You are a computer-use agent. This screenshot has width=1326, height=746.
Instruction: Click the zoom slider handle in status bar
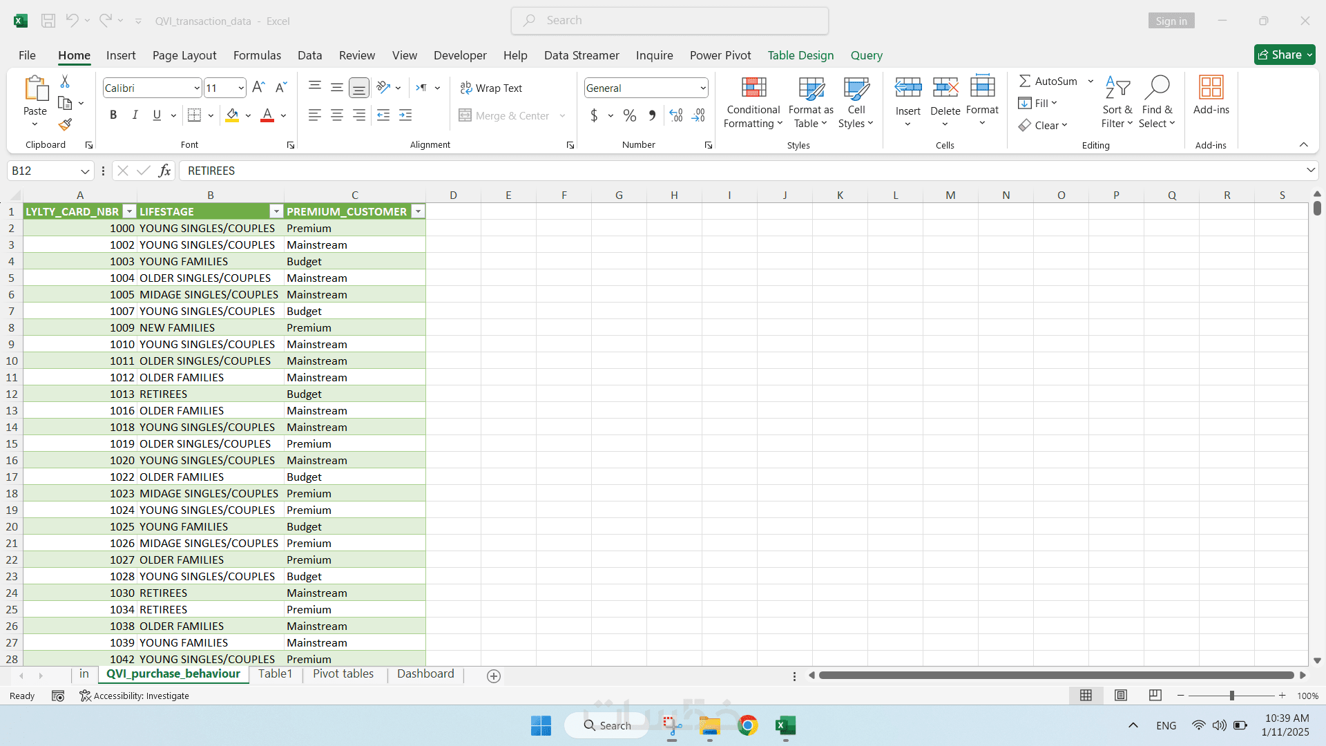coord(1231,696)
